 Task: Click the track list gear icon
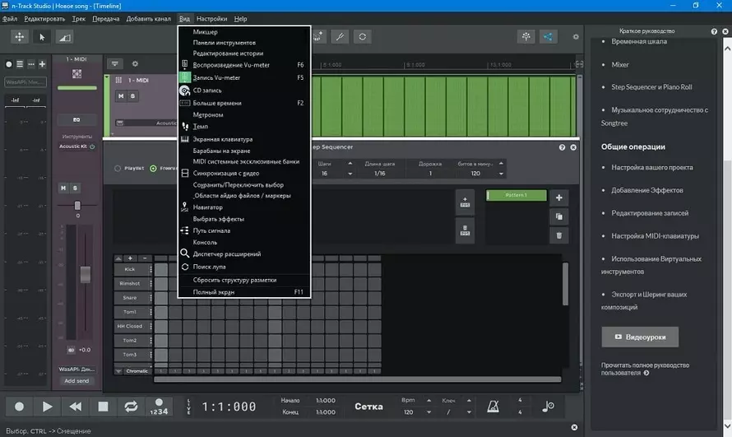pyautogui.click(x=135, y=63)
